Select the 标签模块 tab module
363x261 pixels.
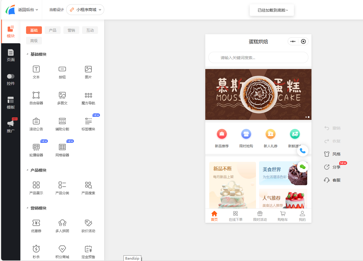point(88,124)
